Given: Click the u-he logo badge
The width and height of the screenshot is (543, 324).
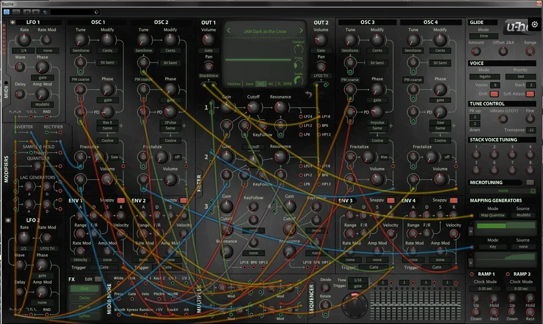Looking at the screenshot, I should point(516,27).
